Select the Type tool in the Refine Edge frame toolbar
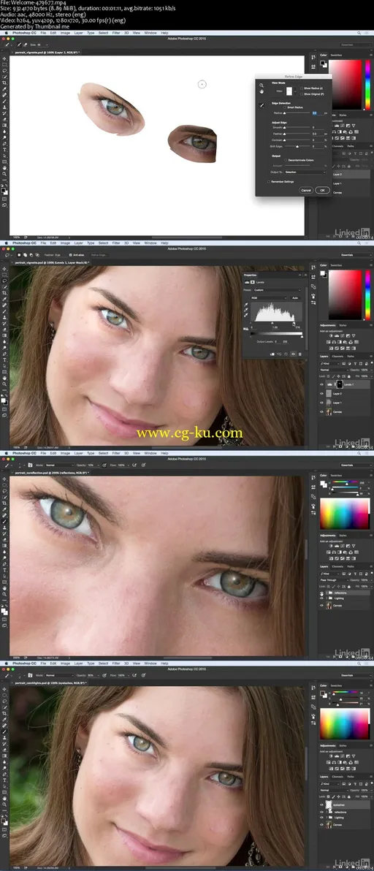The image size is (374, 871). pyautogui.click(x=4, y=149)
